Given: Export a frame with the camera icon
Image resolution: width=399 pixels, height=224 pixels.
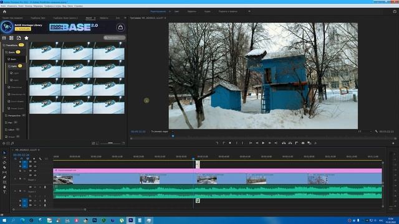Looking at the screenshot, I should (x=303, y=143).
